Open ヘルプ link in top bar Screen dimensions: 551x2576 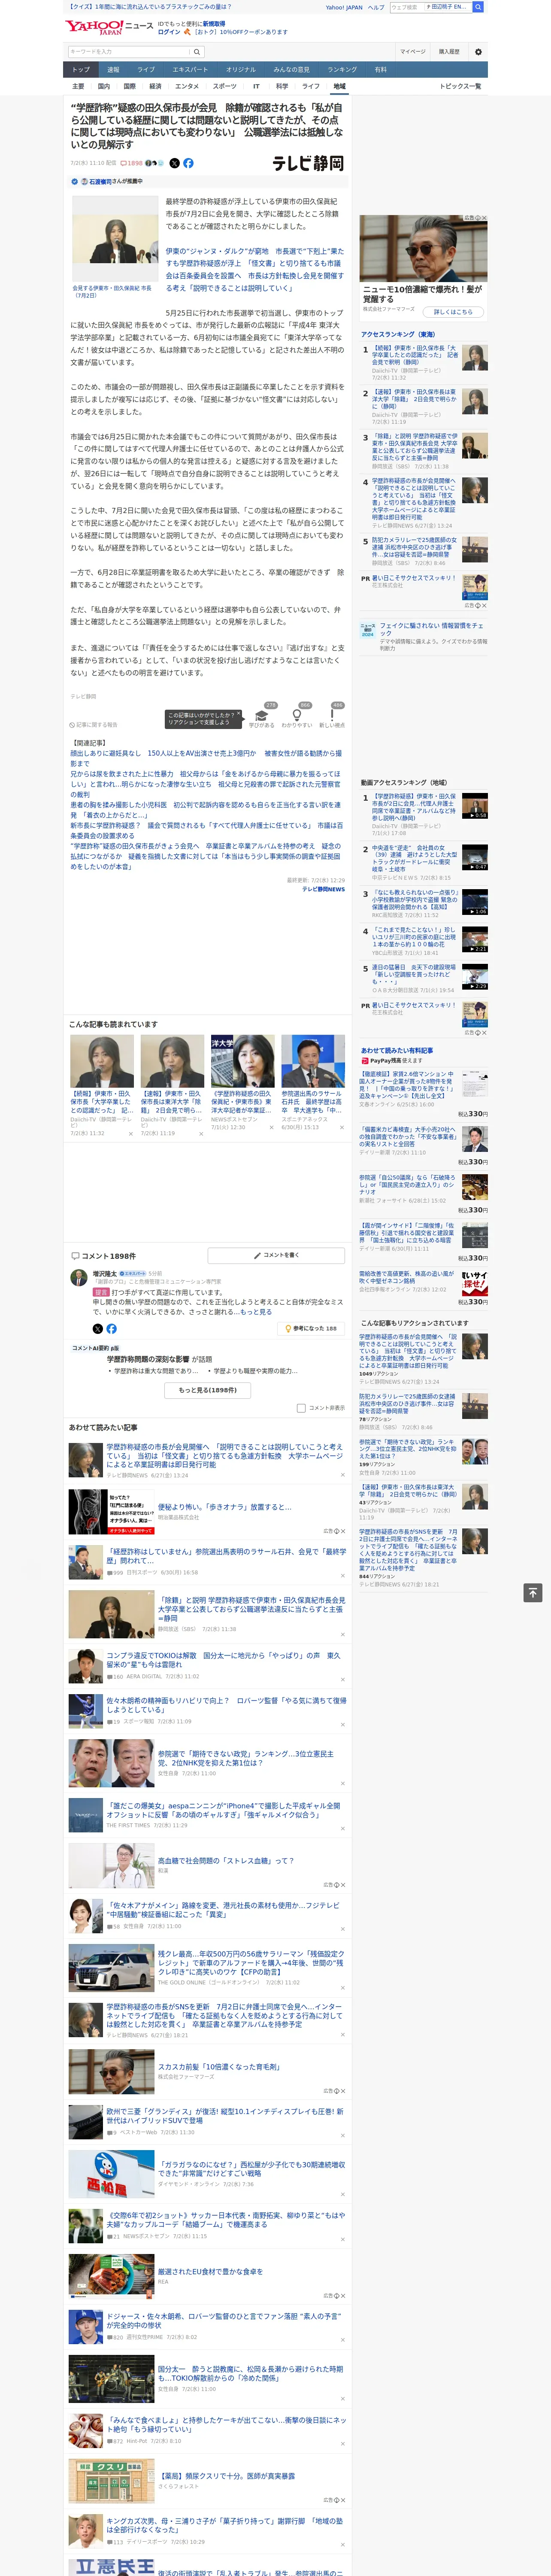pos(375,7)
